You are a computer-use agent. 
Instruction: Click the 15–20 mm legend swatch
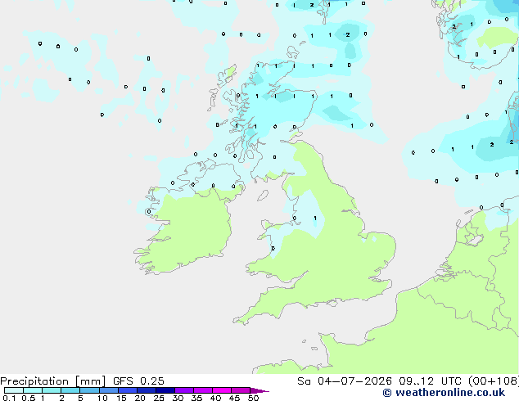(x=127, y=390)
